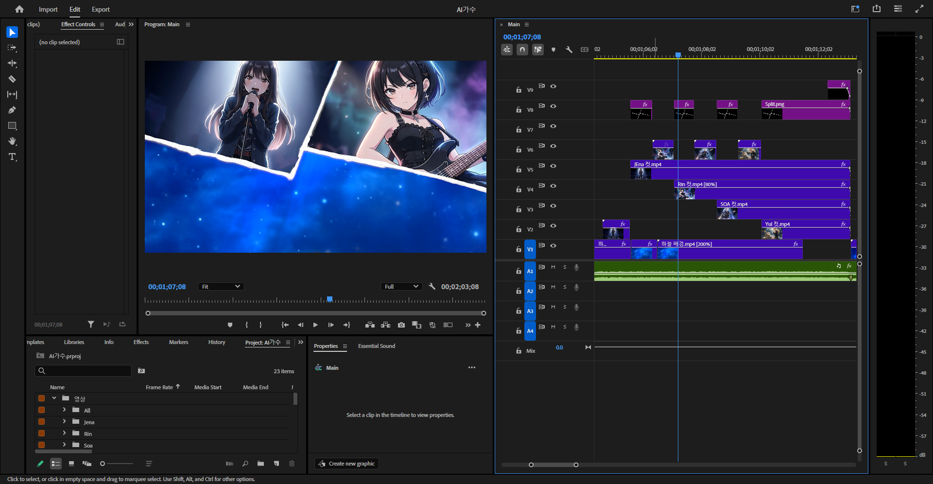Toggle lock on track V3

pyautogui.click(x=518, y=209)
